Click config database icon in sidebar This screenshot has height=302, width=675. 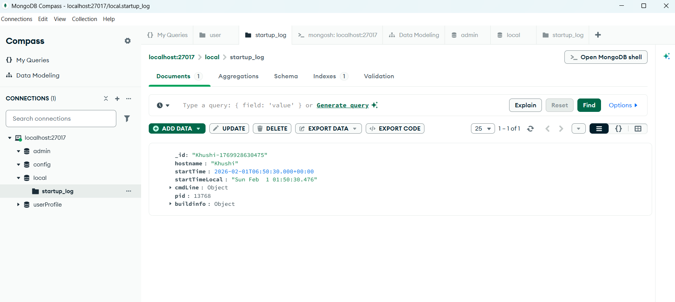pos(27,165)
